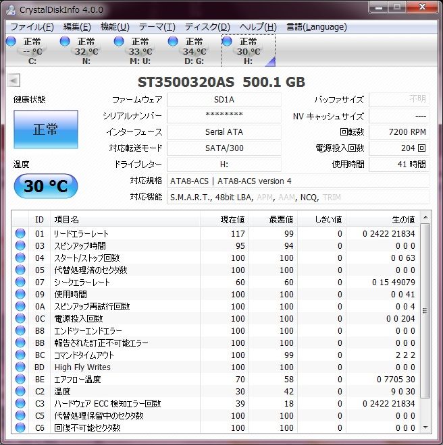The width and height of the screenshot is (443, 445).
Task: Open the 機能(U) menu
Action: [115, 27]
